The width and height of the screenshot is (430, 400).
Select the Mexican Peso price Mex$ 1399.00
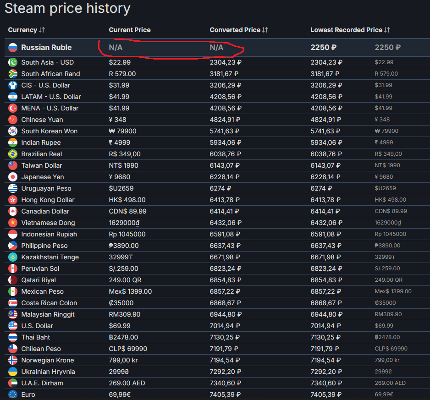click(x=130, y=291)
